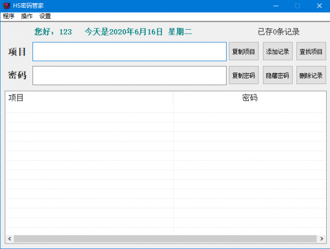
Task: Click the 密码 column header
Action: point(250,98)
